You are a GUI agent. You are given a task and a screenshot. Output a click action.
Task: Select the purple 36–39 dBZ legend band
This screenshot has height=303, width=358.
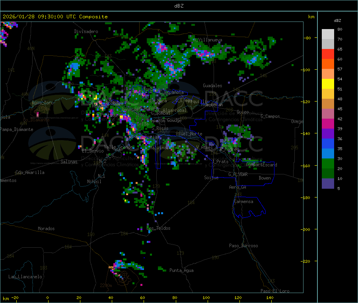(x=328, y=134)
